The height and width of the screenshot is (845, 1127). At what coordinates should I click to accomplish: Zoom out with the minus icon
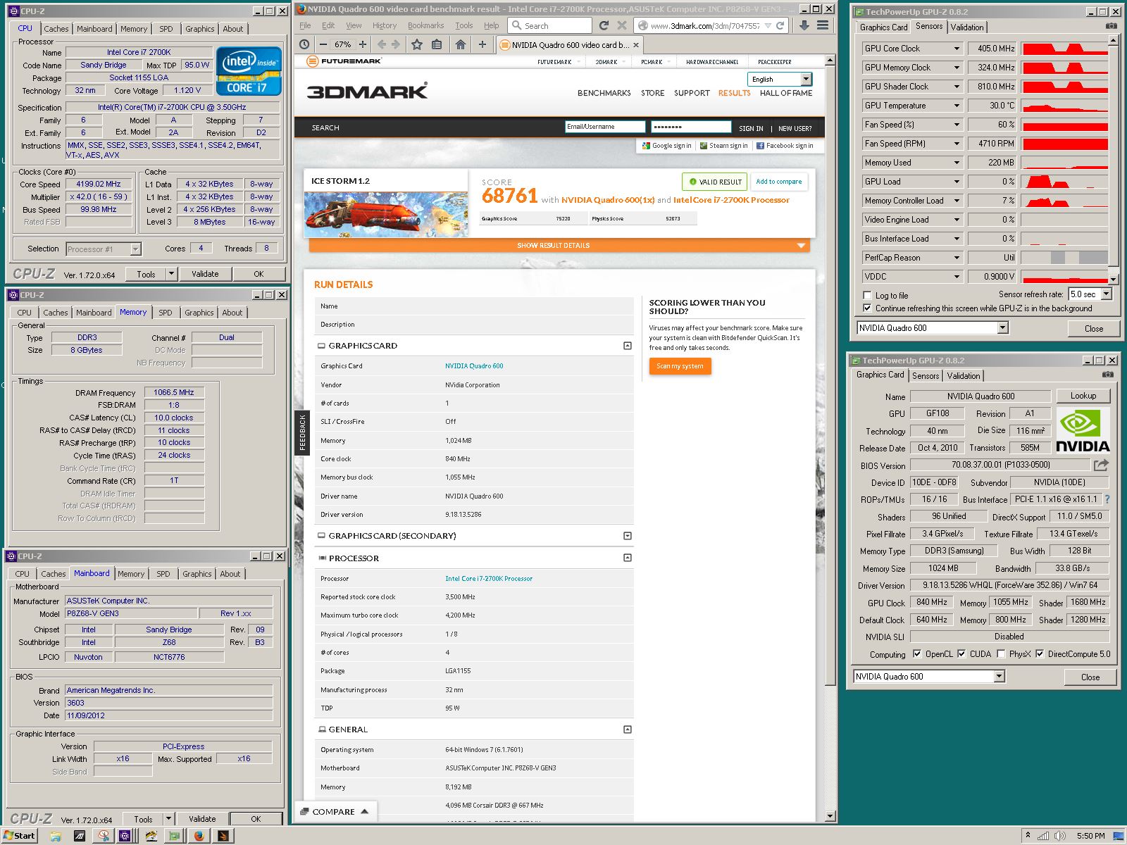click(323, 44)
